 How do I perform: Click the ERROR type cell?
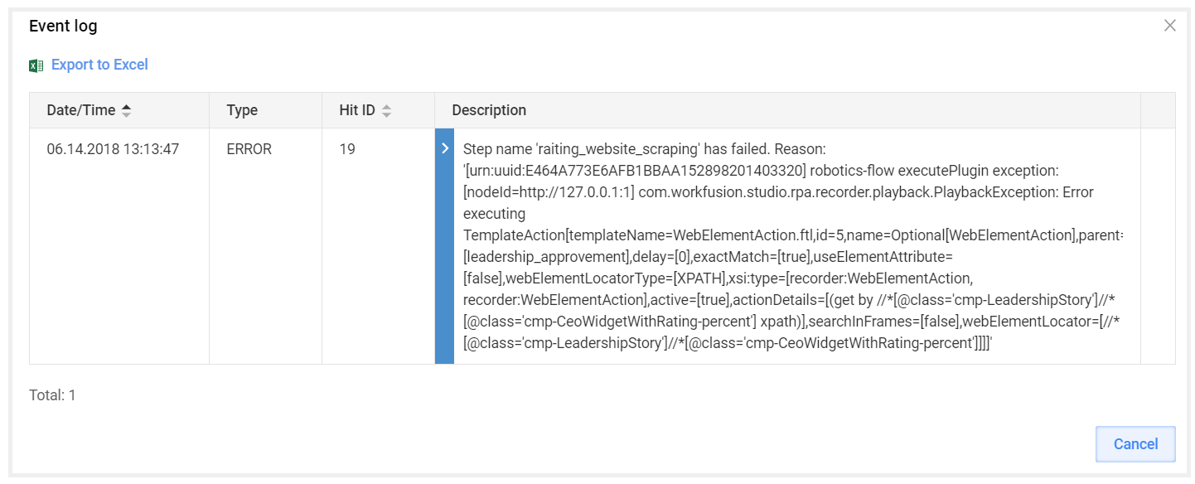point(249,149)
